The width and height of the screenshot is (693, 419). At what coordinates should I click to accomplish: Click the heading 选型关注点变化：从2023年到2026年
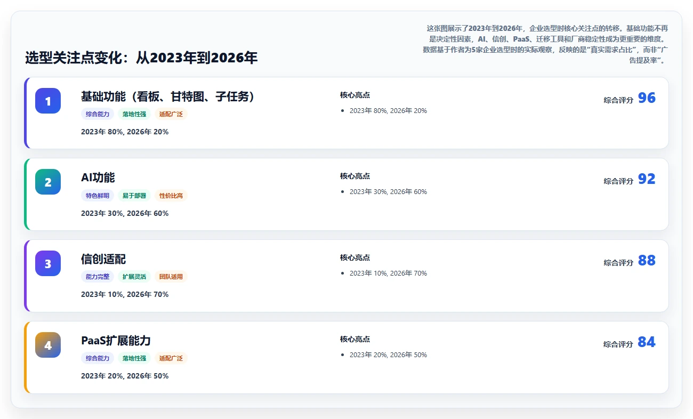click(141, 58)
